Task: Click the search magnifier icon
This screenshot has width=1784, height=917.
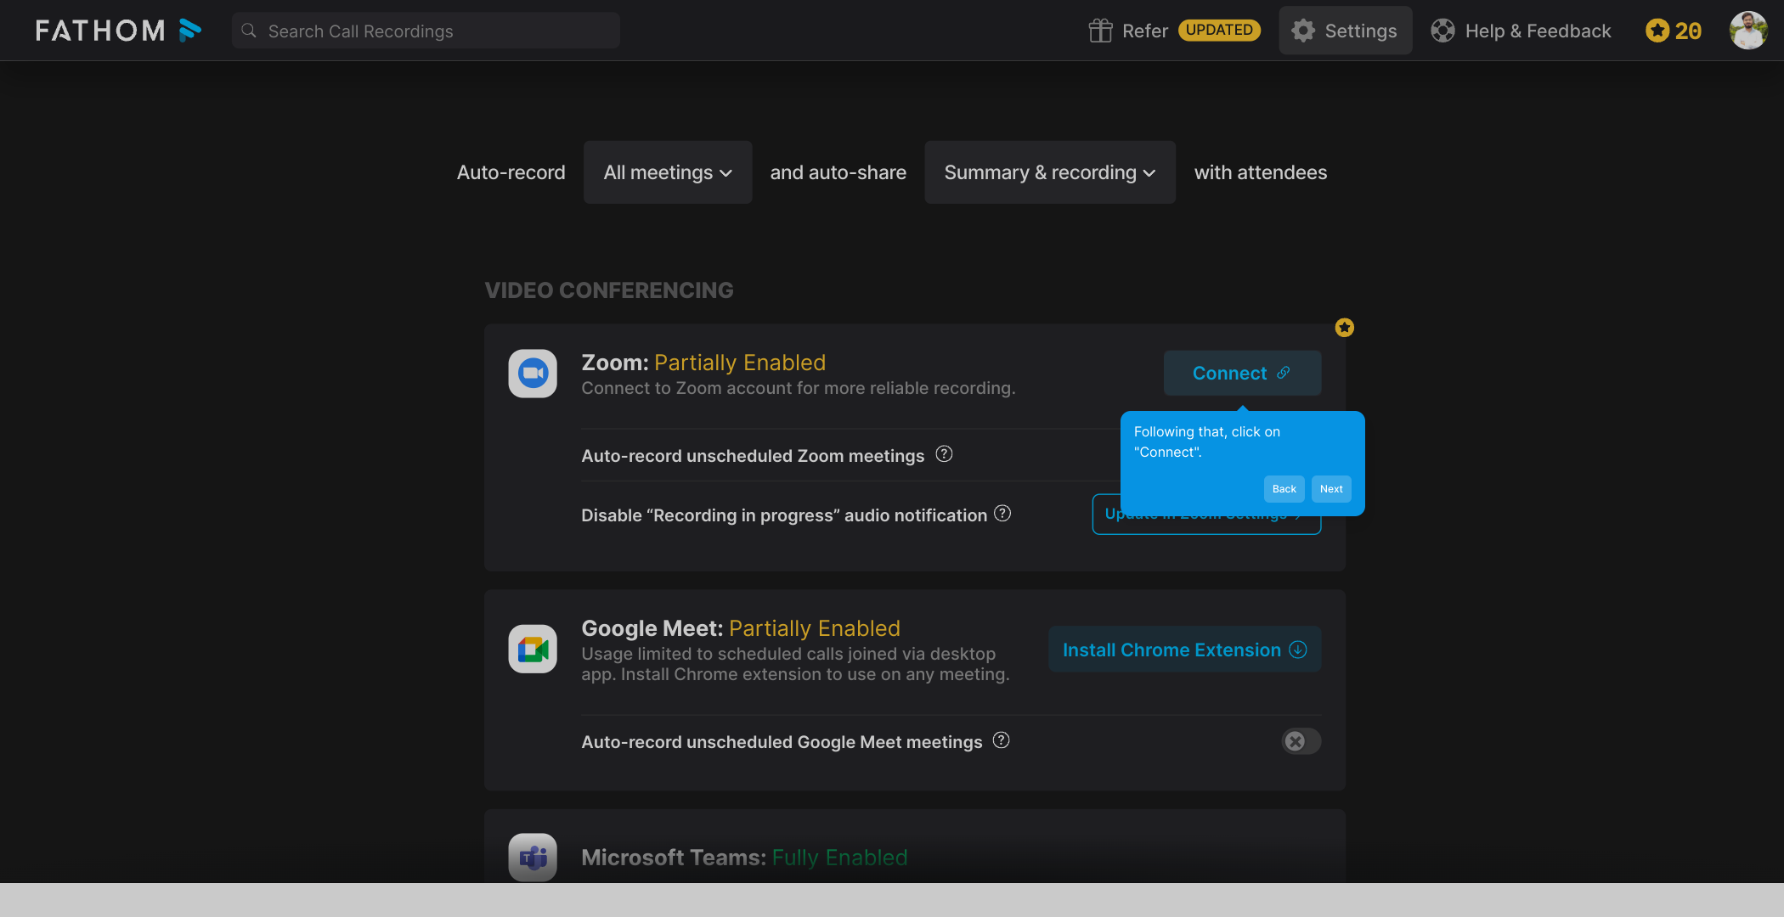Action: point(249,31)
